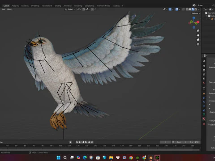This screenshot has width=215, height=161.
Task: Open Google Chrome from the taskbar
Action: tap(131, 157)
